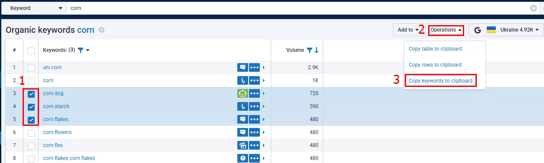Uncheck the corn starch checkbox
This screenshot has height=163, width=544.
[x=31, y=107]
